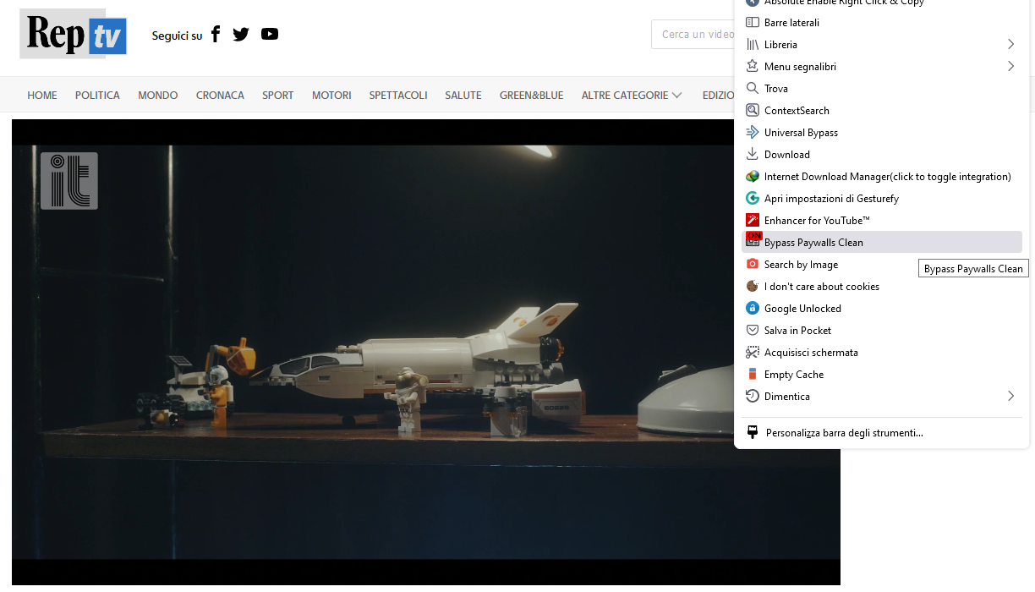The width and height of the screenshot is (1035, 592).
Task: Select the Download menu entry text
Action: [787, 155]
